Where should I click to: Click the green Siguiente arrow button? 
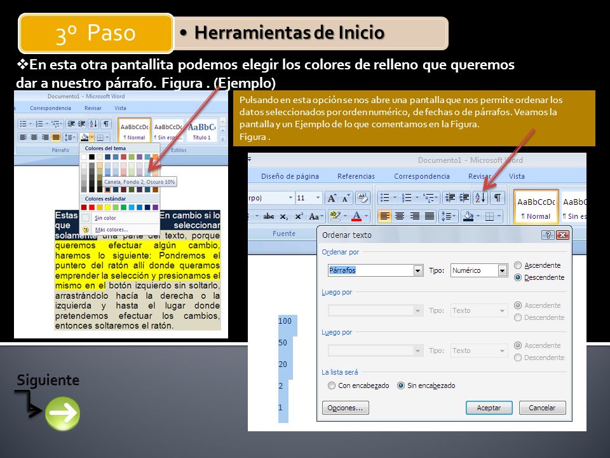63,413
